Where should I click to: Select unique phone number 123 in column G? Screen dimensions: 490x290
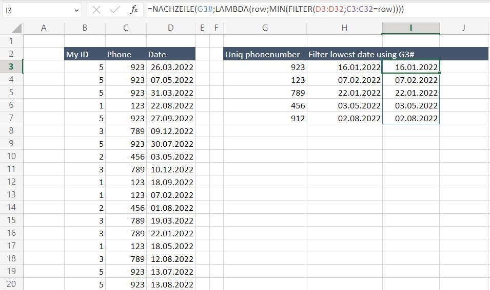click(x=265, y=79)
